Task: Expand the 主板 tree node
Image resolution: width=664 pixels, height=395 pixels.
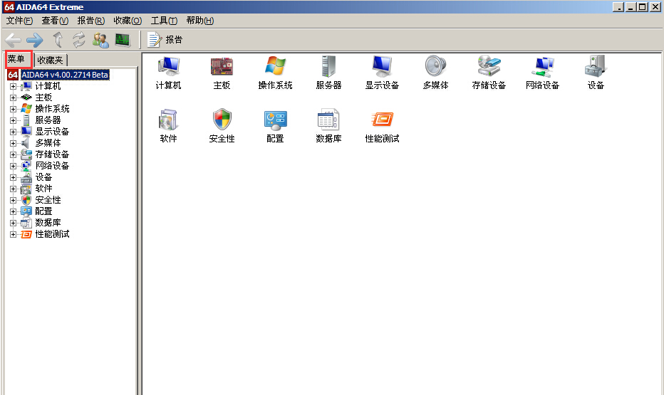Action: (x=13, y=98)
